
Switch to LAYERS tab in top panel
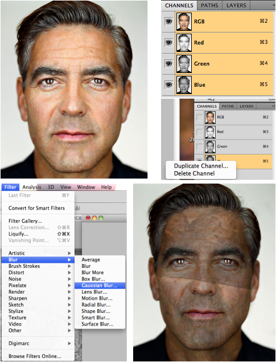[x=236, y=5]
